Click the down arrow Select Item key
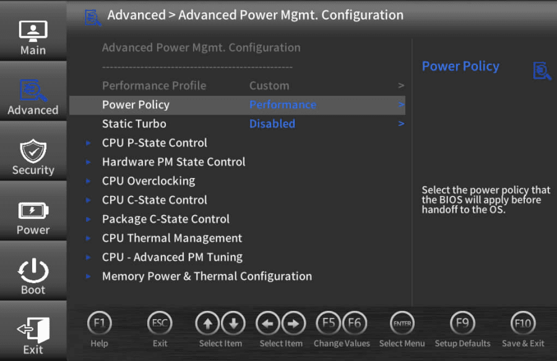This screenshot has height=361, width=557. 233,323
